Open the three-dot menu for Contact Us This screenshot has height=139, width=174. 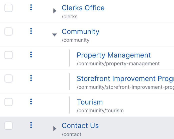click(x=31, y=125)
